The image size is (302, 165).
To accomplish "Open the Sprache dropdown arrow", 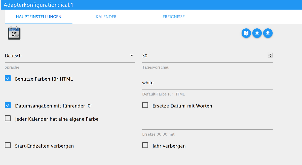I will (x=131, y=56).
